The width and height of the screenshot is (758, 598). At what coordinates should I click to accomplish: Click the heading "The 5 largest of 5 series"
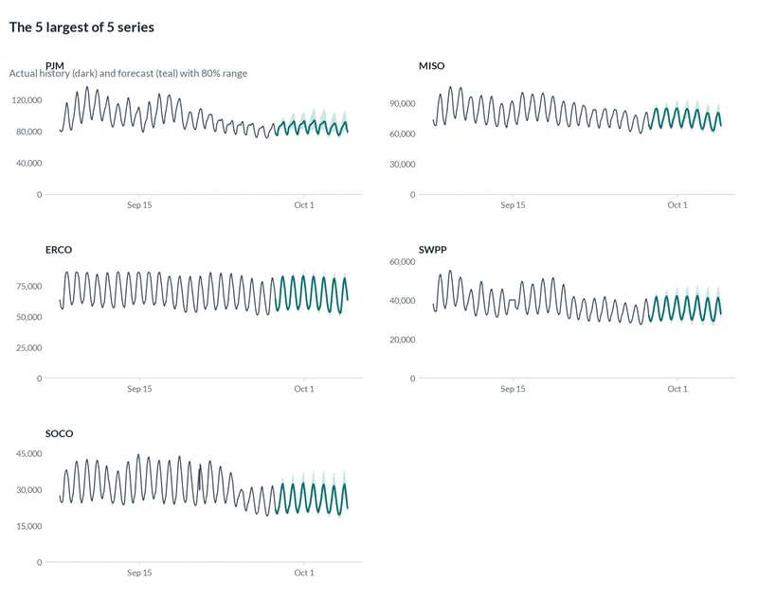point(81,27)
